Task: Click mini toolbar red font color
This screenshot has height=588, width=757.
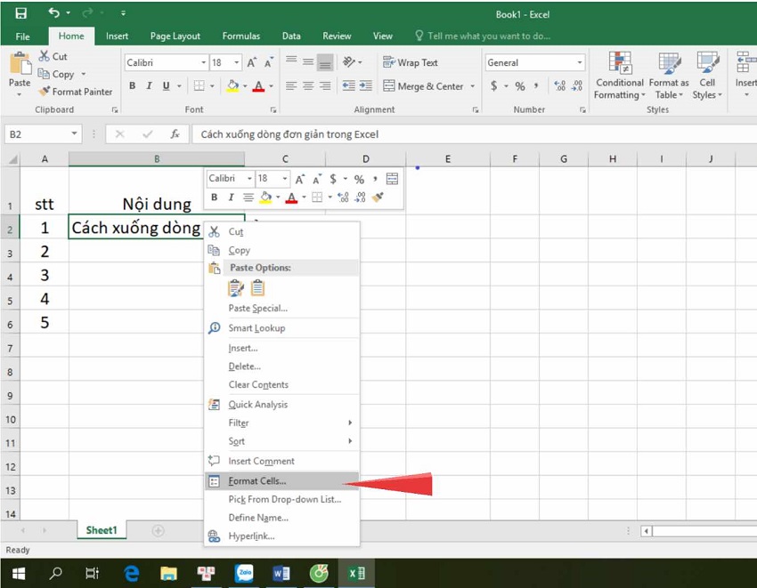Action: 291,197
